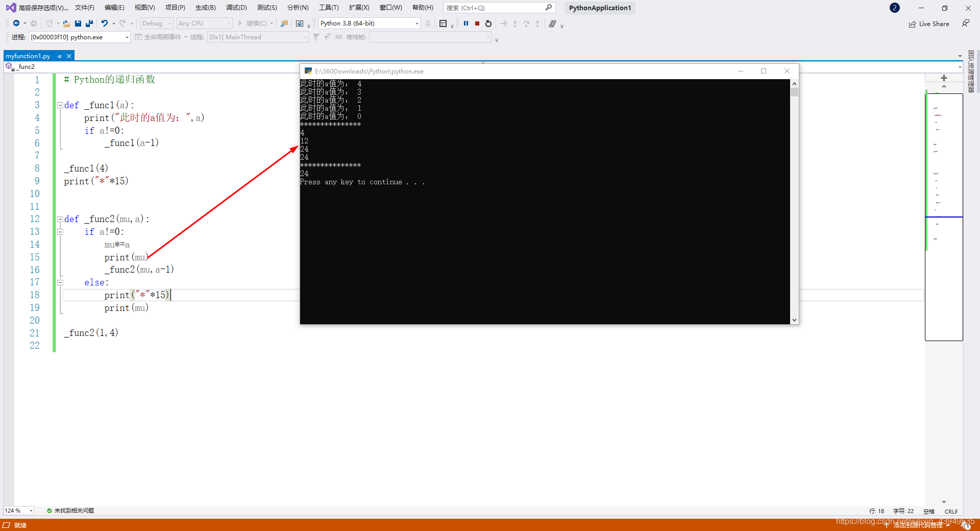Viewport: 980px width, 531px height.
Task: Close the myfunction1.py tab
Action: point(69,56)
